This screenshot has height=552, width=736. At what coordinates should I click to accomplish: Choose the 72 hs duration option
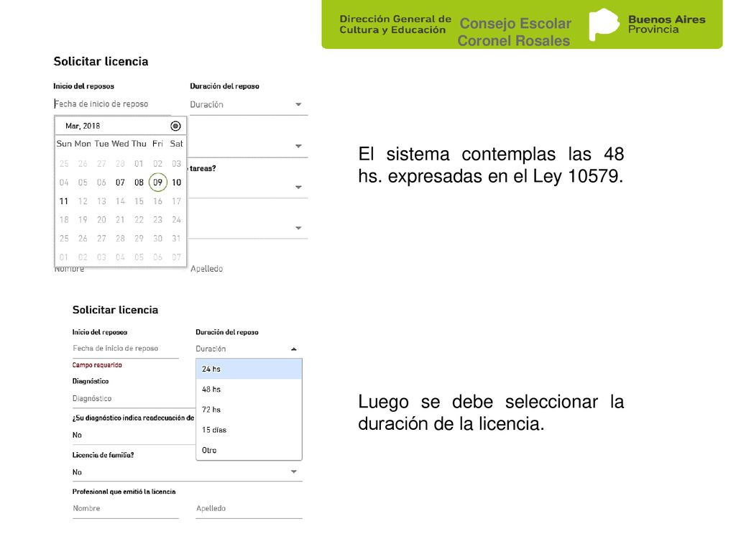tap(249, 409)
